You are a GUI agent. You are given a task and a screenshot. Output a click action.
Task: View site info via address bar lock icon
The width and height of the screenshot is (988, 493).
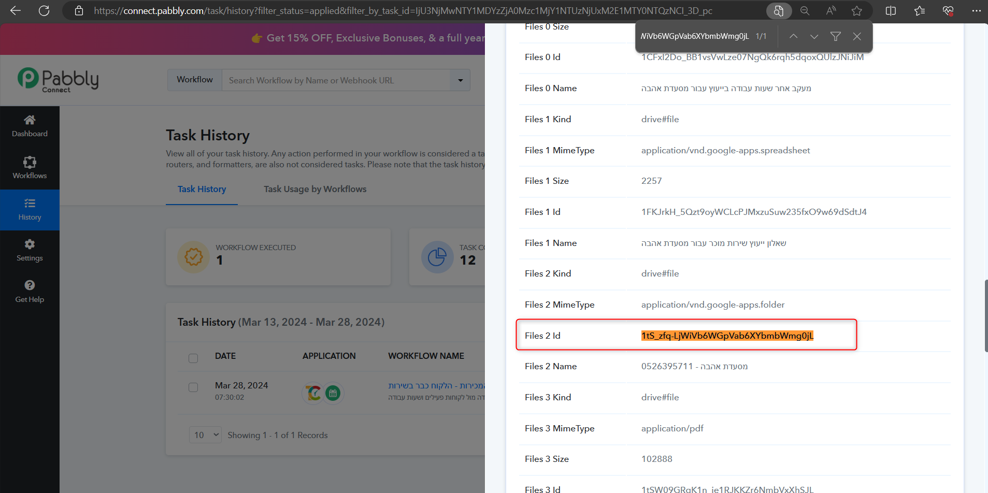point(79,10)
